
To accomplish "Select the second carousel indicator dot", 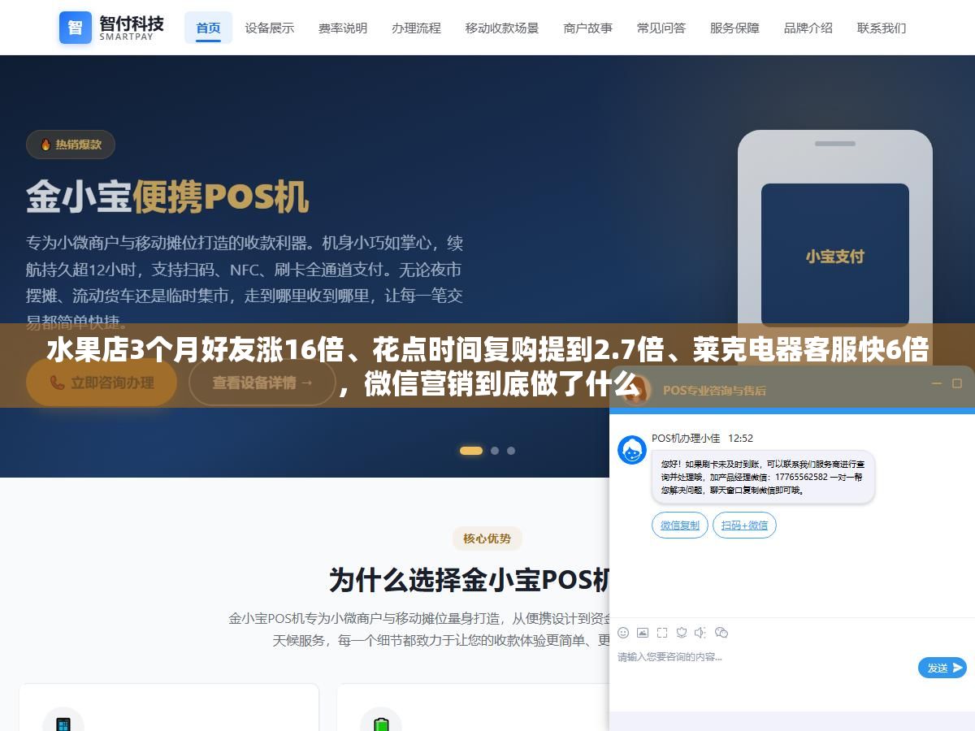I will point(495,451).
